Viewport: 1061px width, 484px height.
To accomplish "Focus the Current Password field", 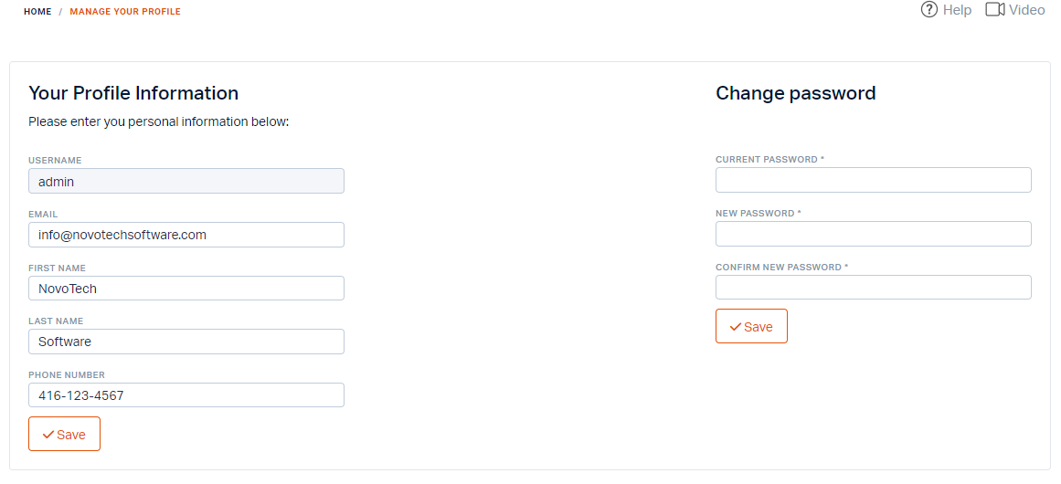I will 874,180.
